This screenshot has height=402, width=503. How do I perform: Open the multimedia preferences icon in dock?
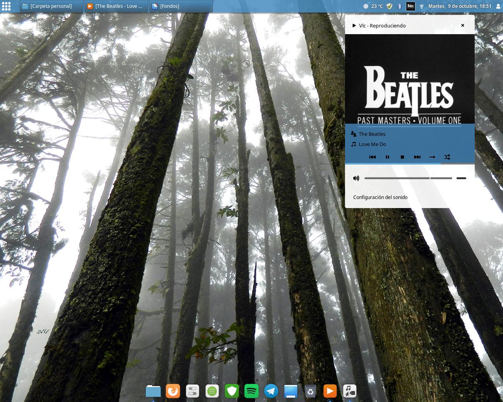click(350, 391)
